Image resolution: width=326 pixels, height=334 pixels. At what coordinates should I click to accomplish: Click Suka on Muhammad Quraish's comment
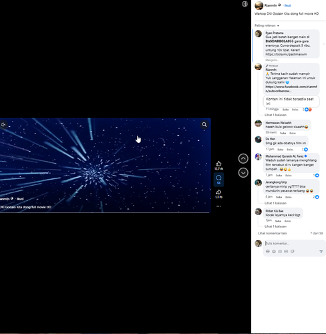279,176
